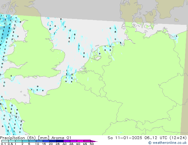Click the '25' legend scale label
Viewport: 188px width, 145px height.
58,144
